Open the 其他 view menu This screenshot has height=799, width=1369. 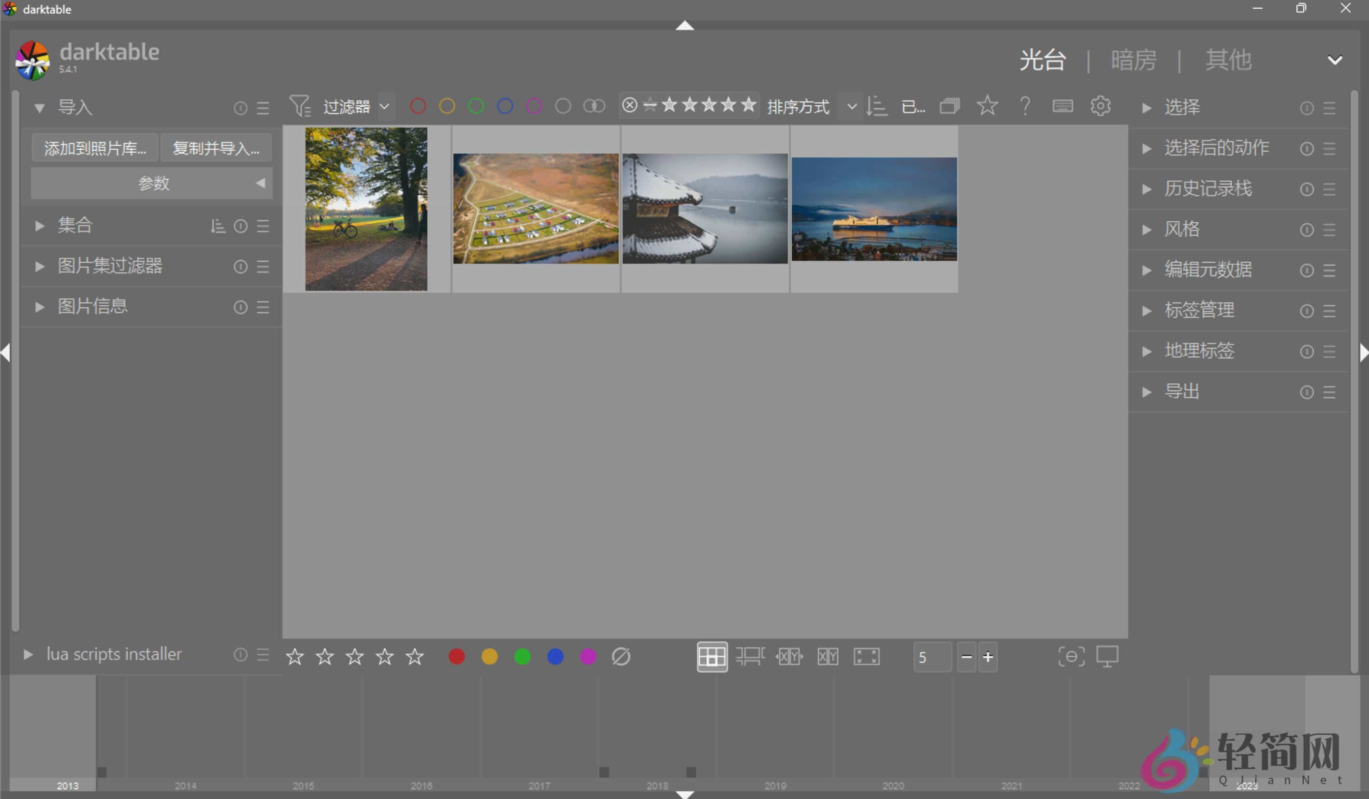pyautogui.click(x=1228, y=60)
